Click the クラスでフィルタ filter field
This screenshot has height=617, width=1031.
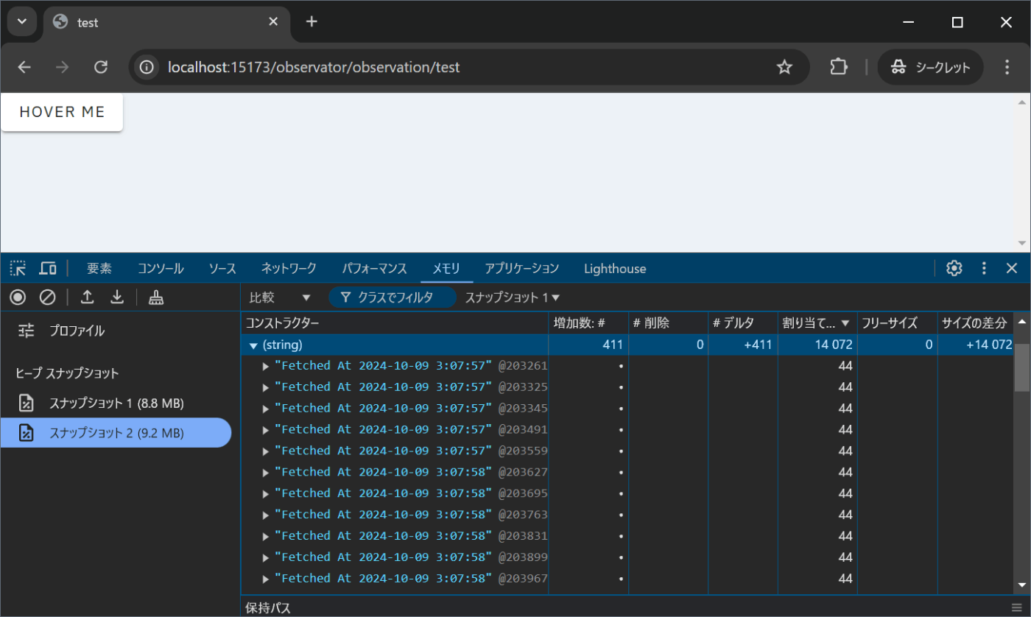pyautogui.click(x=393, y=297)
